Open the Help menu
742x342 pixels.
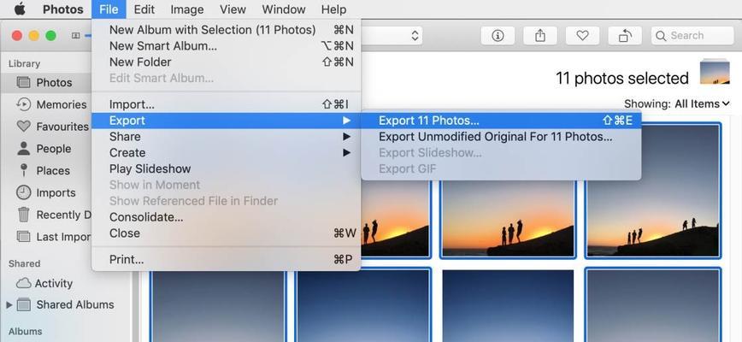click(333, 9)
